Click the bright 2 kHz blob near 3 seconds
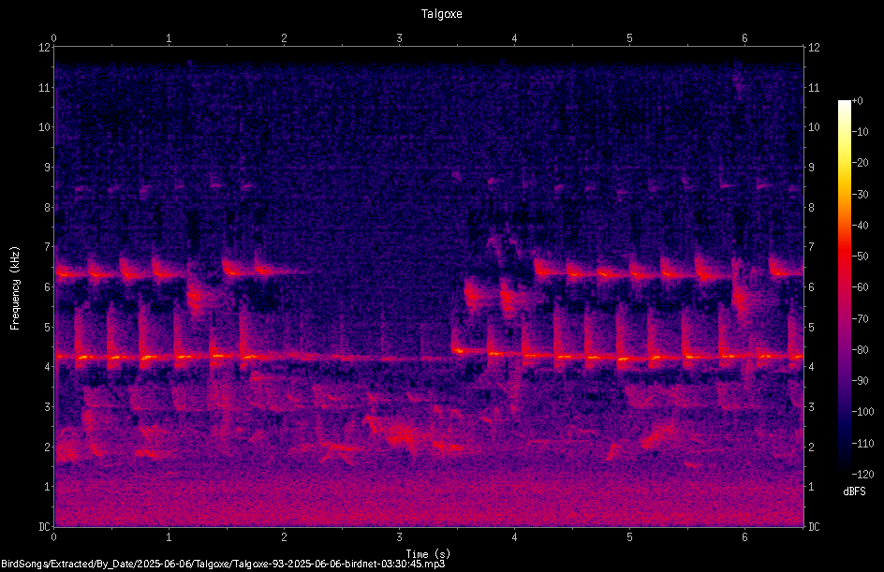Viewport: 884px width, 572px height. pyautogui.click(x=403, y=435)
